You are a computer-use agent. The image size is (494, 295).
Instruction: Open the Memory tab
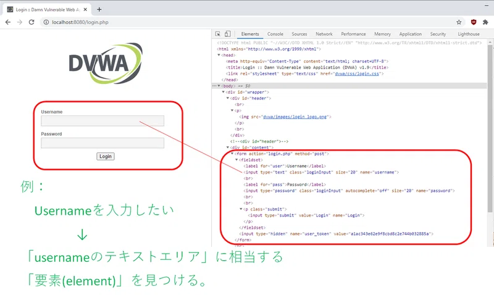(x=382, y=34)
